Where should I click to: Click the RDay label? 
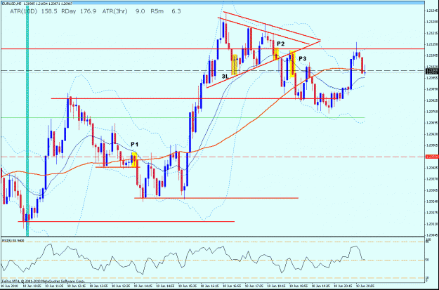[x=70, y=11]
